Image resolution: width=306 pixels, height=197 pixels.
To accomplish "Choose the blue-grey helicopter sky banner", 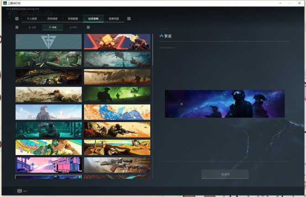I will [x=117, y=59].
